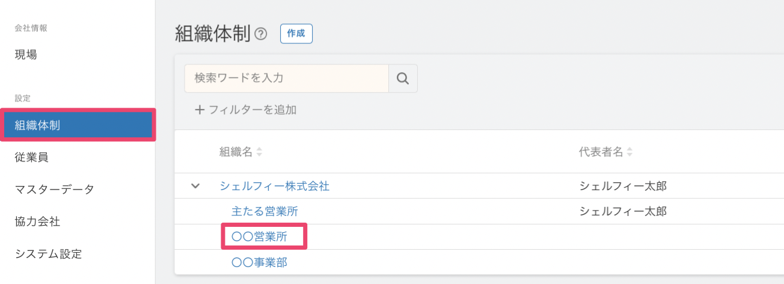Collapse the シェルフィー株式会社 row chevron
Screen dimensions: 784x284
coord(195,186)
